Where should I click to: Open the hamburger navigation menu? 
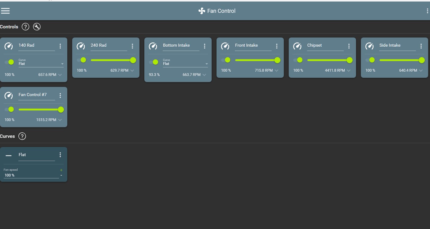5,11
